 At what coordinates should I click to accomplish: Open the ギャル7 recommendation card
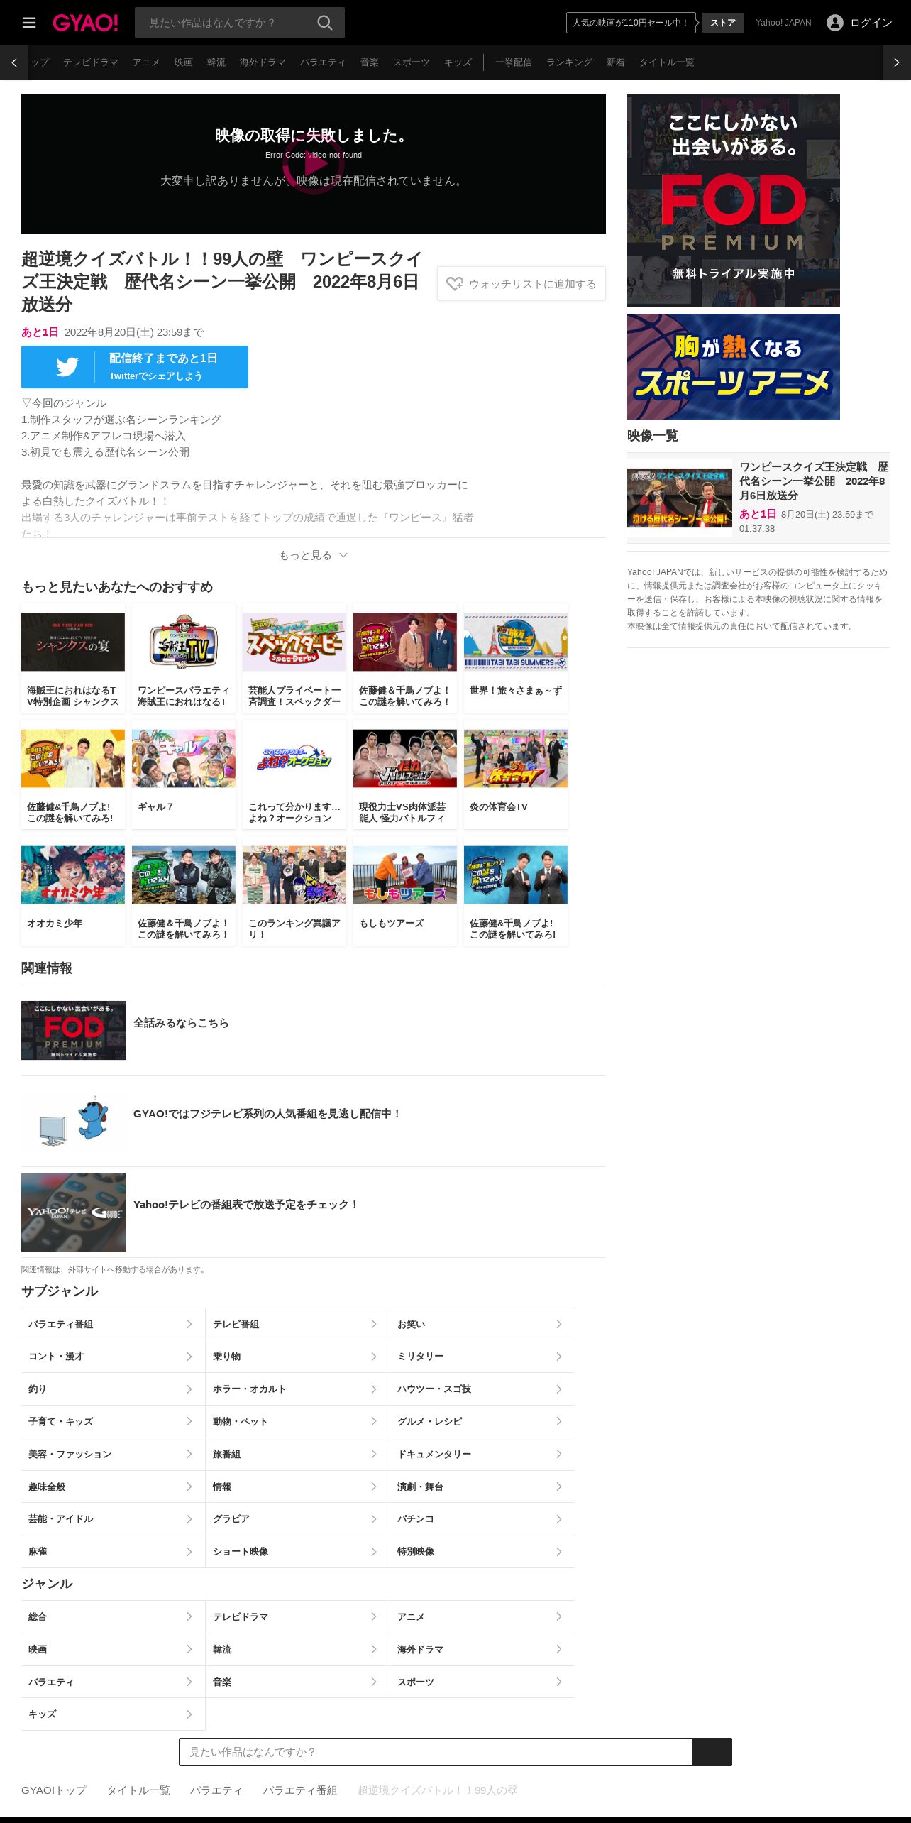pos(184,774)
